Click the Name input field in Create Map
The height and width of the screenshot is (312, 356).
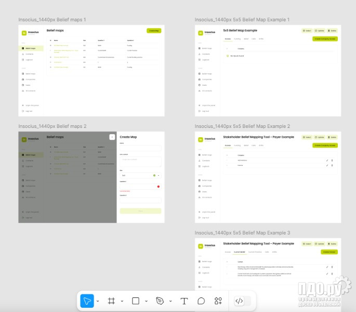click(x=140, y=148)
